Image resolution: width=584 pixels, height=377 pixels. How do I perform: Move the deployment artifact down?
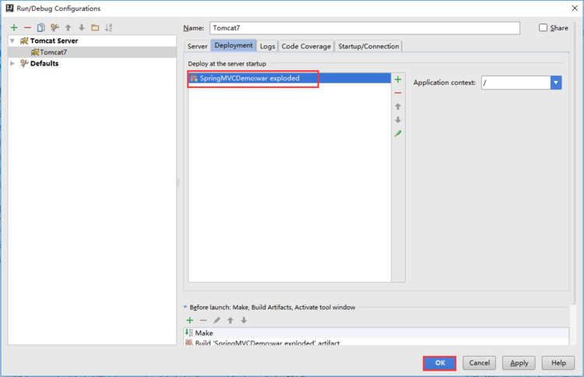[398, 120]
